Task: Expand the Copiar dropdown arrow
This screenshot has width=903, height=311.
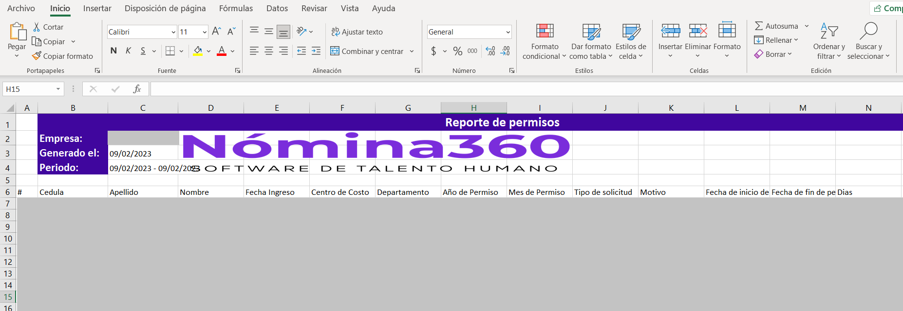Action: [x=73, y=42]
